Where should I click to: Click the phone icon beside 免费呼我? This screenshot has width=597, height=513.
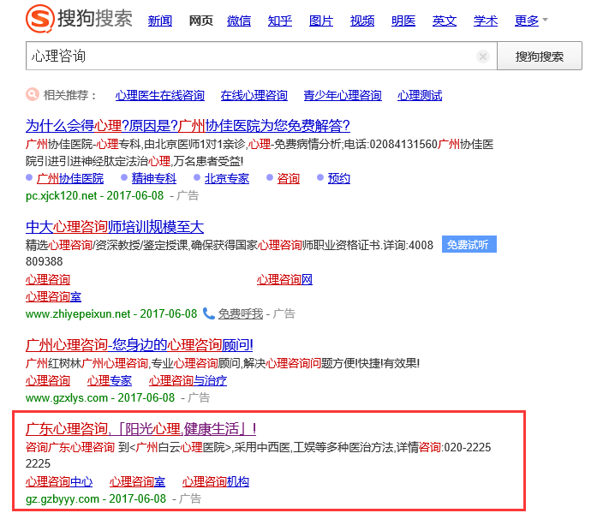tap(209, 313)
